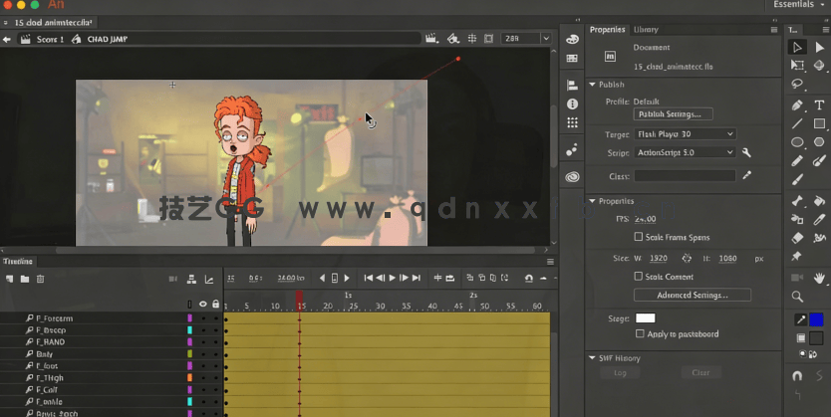This screenshot has height=417, width=831.
Task: Enable Apply to pasteboard checkbox
Action: pos(641,333)
